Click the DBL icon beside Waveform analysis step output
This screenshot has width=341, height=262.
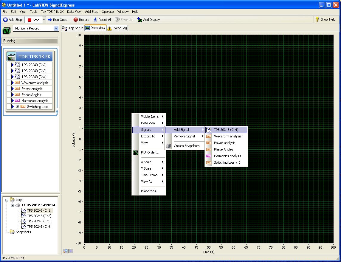(x=17, y=83)
